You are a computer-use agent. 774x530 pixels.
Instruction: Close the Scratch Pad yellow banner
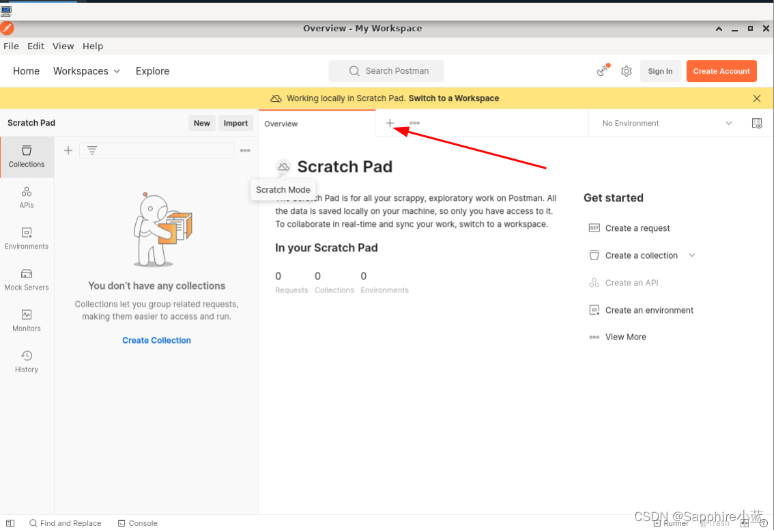[x=757, y=98]
